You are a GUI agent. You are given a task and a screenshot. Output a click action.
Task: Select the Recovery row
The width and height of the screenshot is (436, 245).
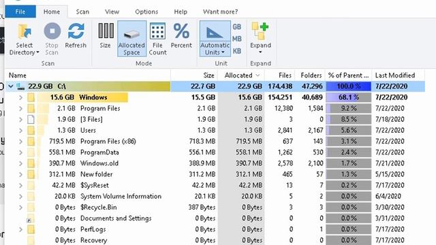pos(215,240)
